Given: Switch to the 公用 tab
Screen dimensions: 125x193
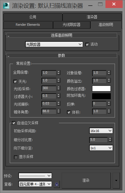Looking at the screenshot, I should click(33, 17).
